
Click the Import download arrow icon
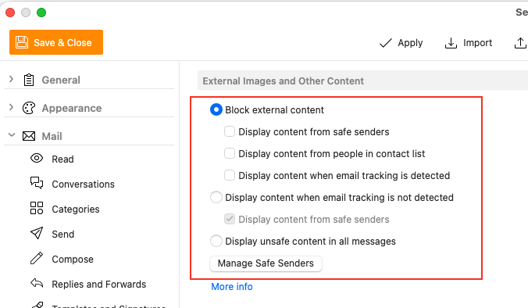(x=451, y=43)
